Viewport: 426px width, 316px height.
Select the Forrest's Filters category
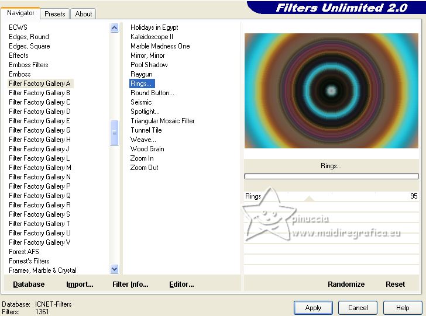pos(29,261)
